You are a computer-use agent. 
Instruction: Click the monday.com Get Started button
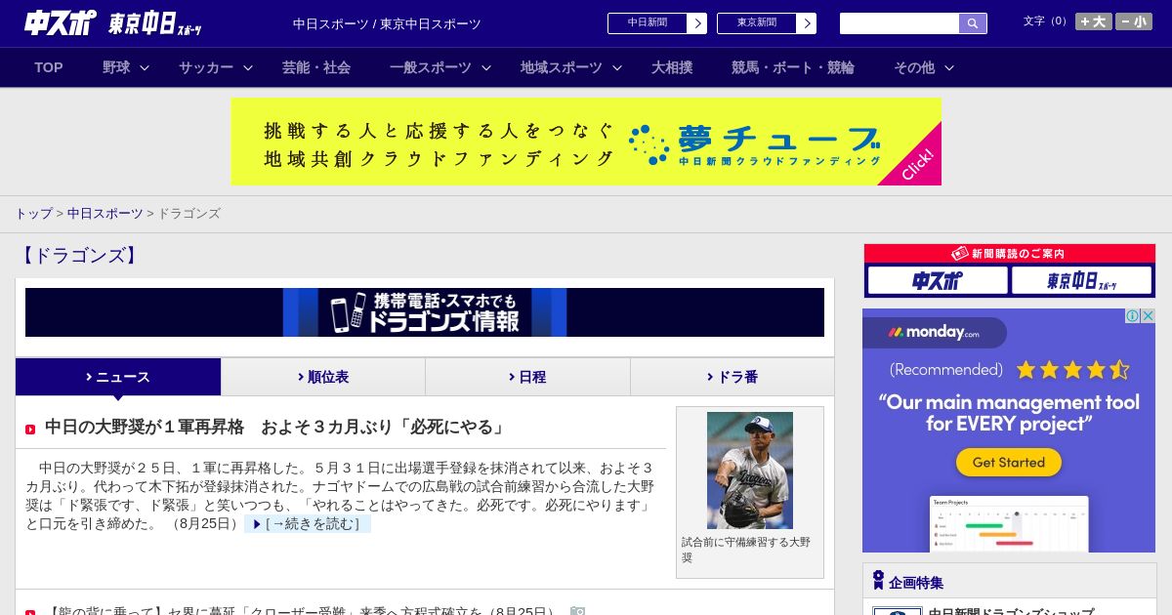pos(1009,463)
